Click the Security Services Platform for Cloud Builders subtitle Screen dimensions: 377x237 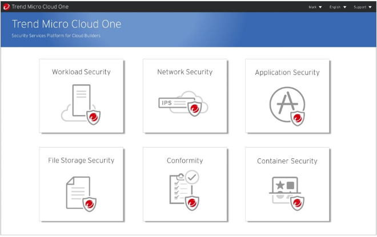[x=56, y=35]
